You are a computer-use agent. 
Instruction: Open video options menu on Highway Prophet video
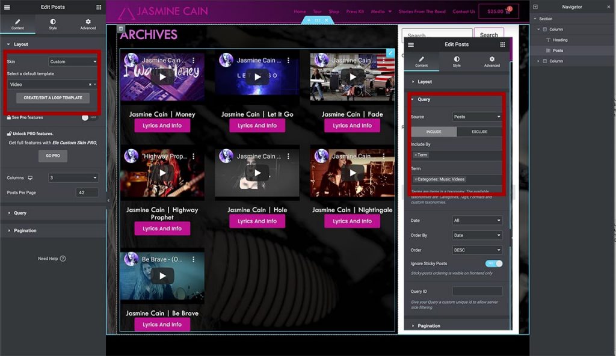pyautogui.click(x=193, y=156)
